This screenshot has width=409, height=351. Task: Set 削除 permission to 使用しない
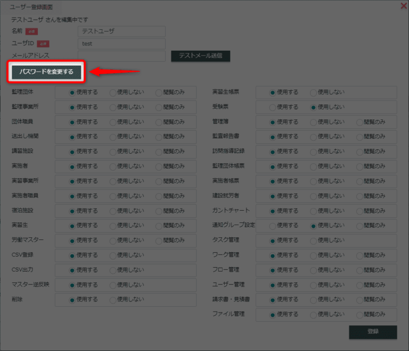pyautogui.click(x=113, y=300)
